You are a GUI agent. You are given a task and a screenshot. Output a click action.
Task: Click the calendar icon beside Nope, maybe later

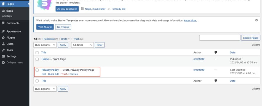click(82, 9)
